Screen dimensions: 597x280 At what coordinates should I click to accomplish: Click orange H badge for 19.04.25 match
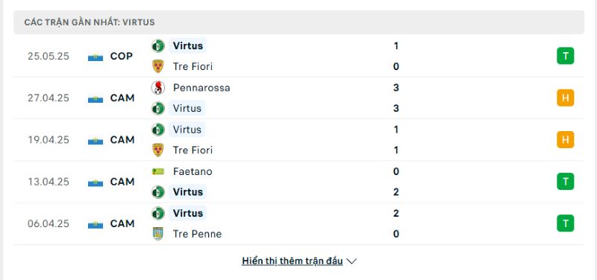pos(565,140)
